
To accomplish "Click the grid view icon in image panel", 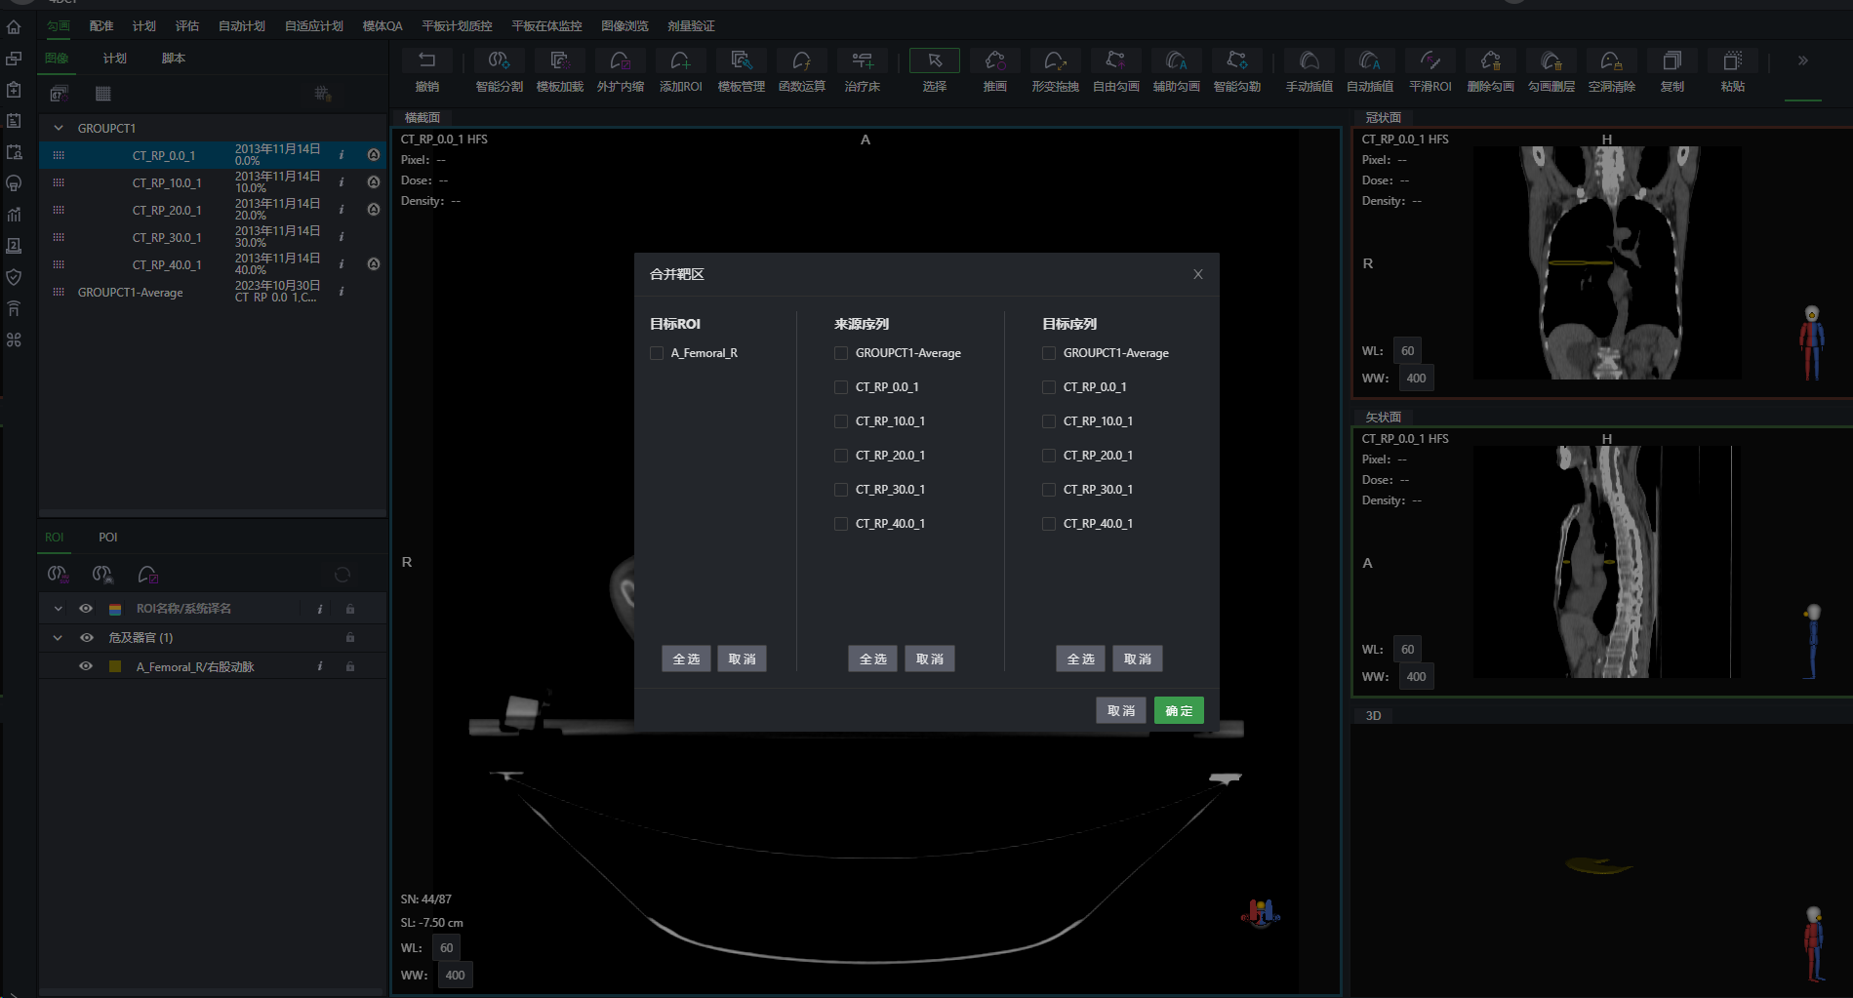I will point(103,94).
